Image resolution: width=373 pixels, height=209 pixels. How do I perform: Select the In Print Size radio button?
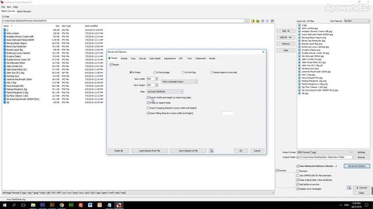pos(183,72)
